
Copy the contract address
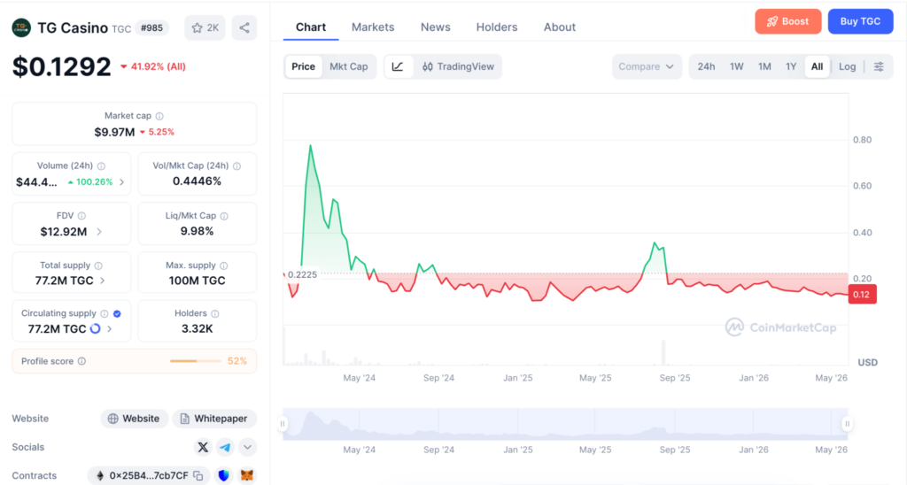[x=198, y=476]
